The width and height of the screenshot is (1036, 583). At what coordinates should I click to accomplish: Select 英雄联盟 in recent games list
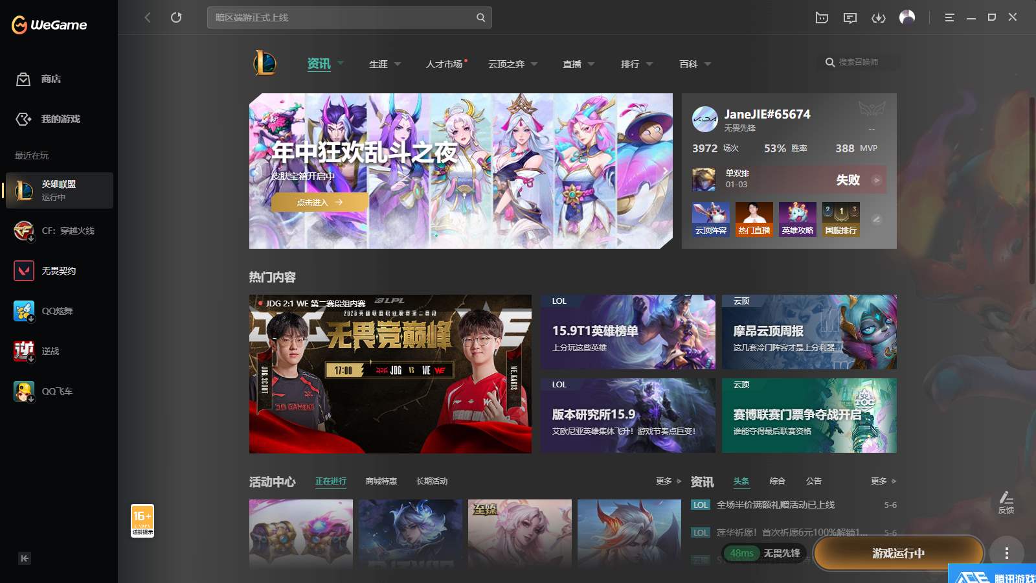(x=60, y=190)
